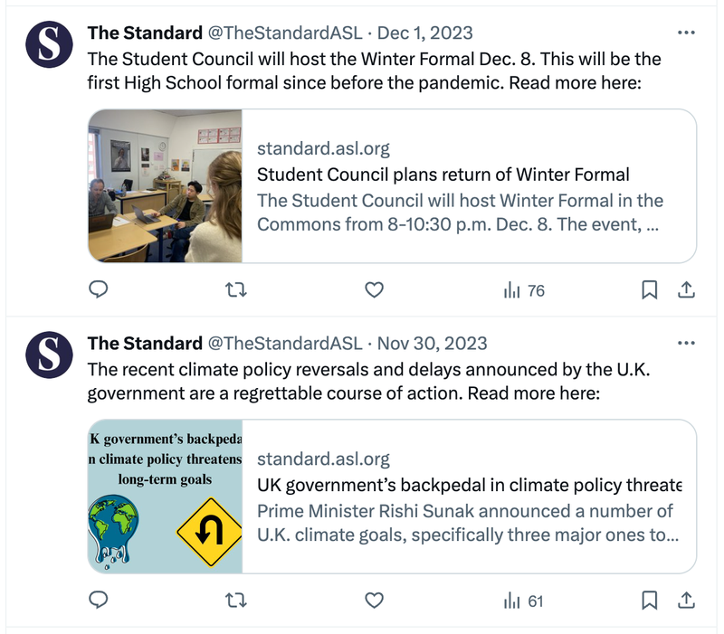Bookmark the Winter Formal tweet
This screenshot has width=724, height=634.
649,290
